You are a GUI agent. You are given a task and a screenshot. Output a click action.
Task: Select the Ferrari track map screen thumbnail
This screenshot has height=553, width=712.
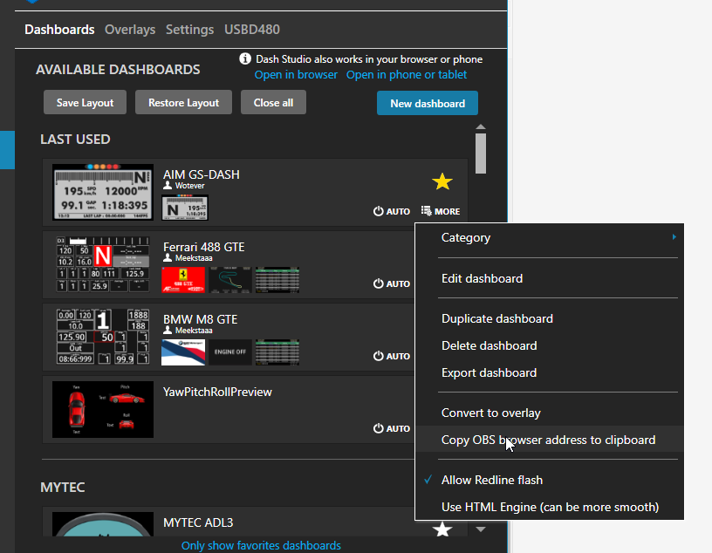230,280
